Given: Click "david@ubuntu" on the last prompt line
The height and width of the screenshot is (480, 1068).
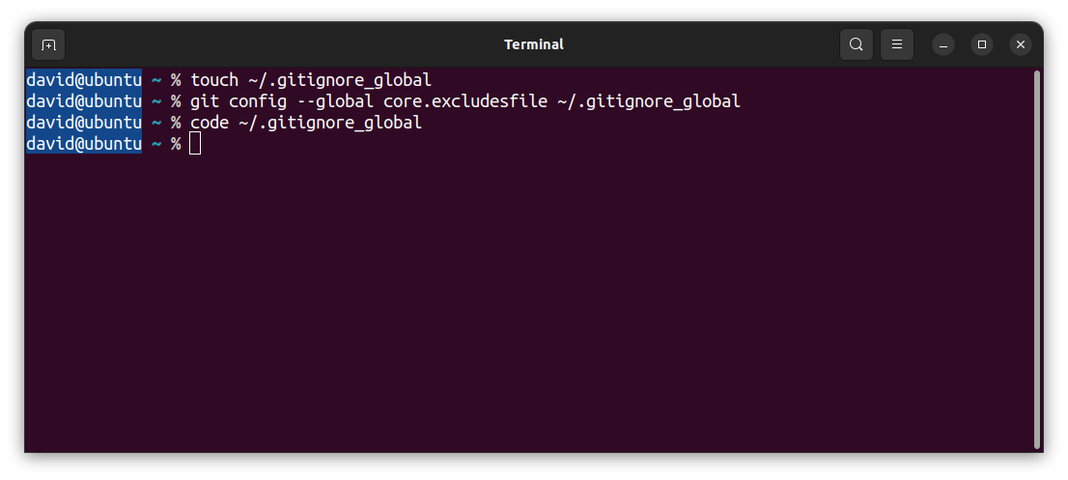Looking at the screenshot, I should 84,144.
